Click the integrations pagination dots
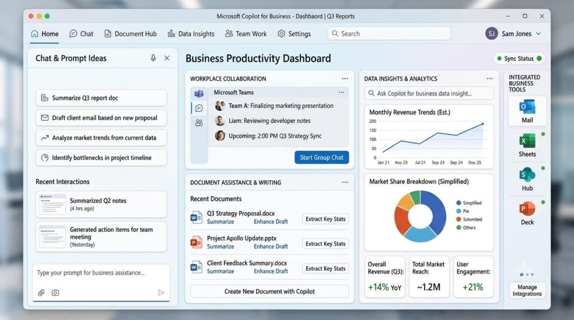Image resolution: width=574 pixels, height=320 pixels. (527, 274)
